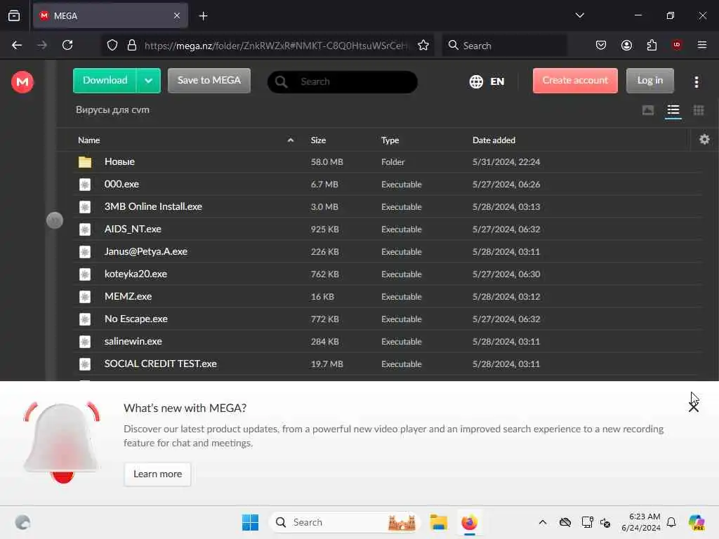Click the Log in button

(649, 81)
